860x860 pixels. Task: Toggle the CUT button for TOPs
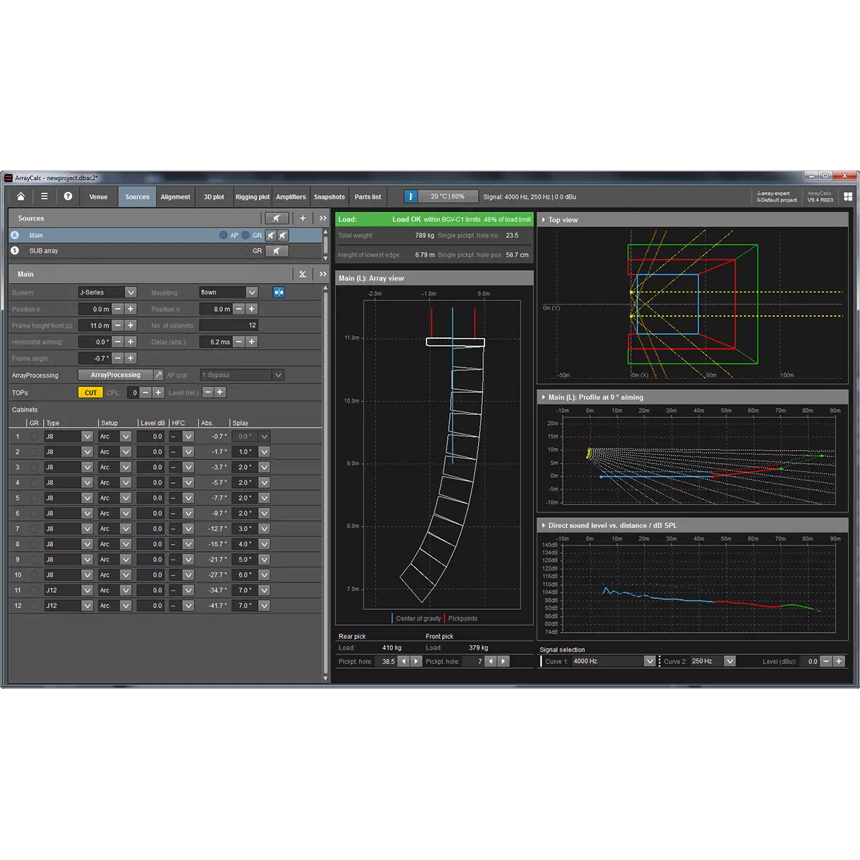point(90,393)
